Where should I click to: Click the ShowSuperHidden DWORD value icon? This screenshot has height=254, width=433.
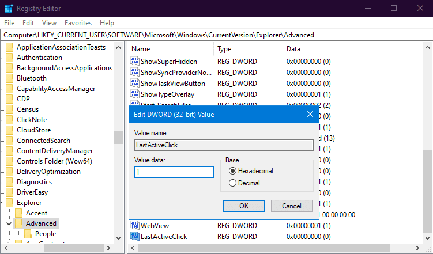pyautogui.click(x=135, y=61)
